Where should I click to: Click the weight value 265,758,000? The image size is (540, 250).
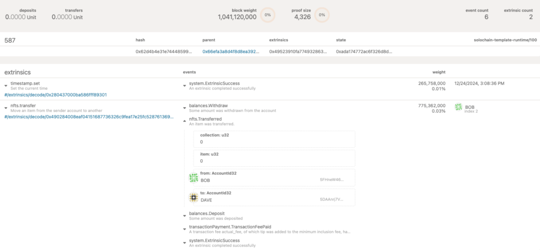point(432,83)
